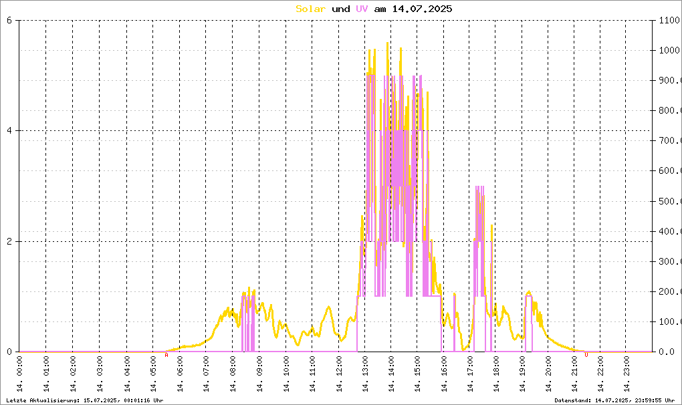Click the time axis label '14. 22:00'
Viewport: 682px width, 405px height.
(600, 374)
